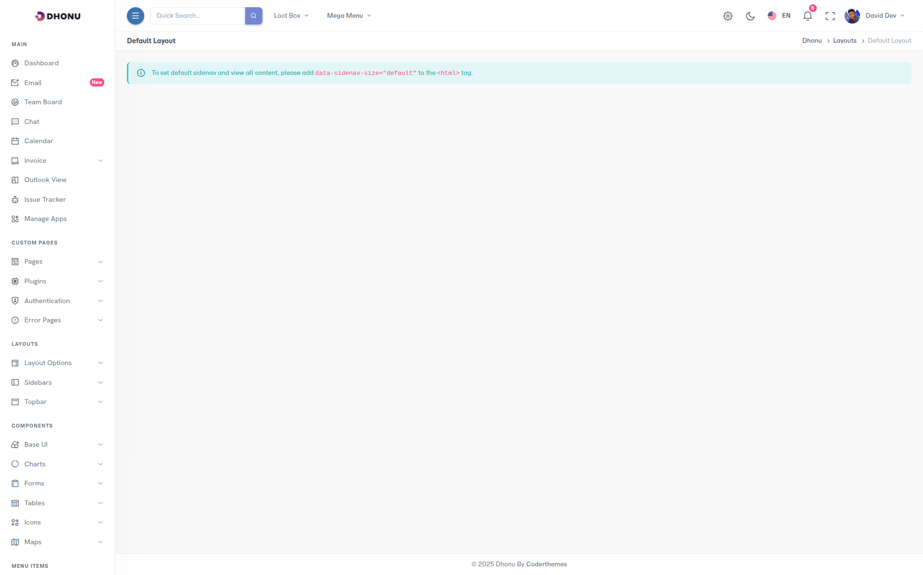Open the notifications bell icon
This screenshot has width=923, height=575.
808,16
